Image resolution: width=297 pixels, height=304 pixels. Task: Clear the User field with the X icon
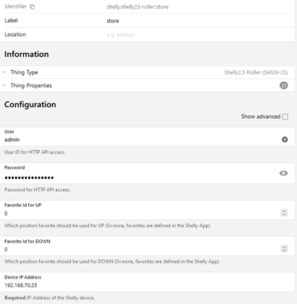285,140
